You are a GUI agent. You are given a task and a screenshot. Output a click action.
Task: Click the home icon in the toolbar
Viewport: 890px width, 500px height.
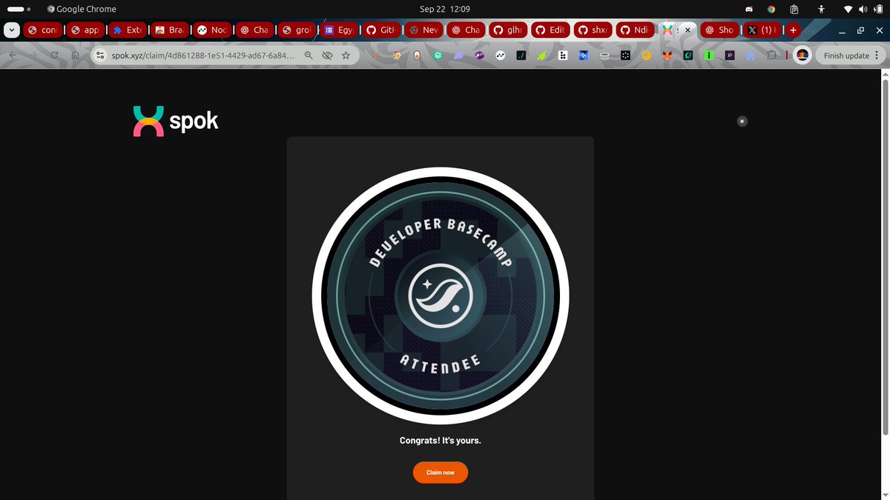[x=74, y=55]
